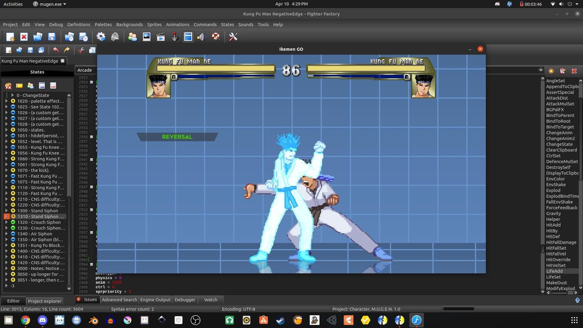The image size is (583, 328).
Task: Click Activities in the top bar
Action: click(x=13, y=4)
